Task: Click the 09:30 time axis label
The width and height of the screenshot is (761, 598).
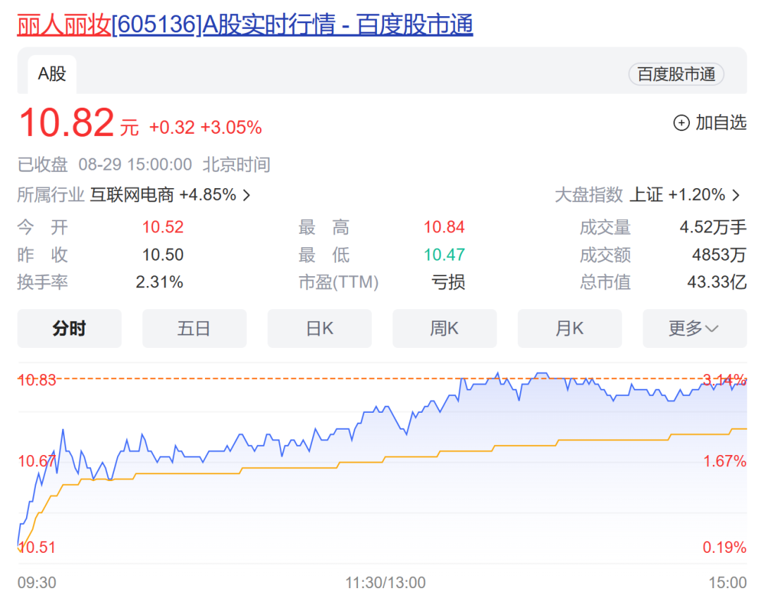Action: coord(37,582)
